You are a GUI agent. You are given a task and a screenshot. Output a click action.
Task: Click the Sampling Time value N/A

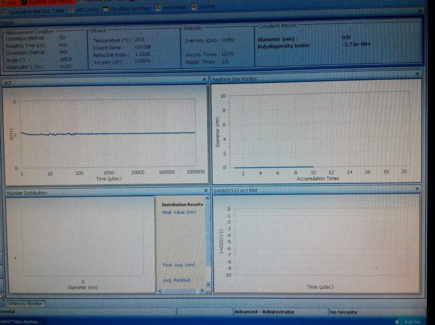click(x=63, y=45)
